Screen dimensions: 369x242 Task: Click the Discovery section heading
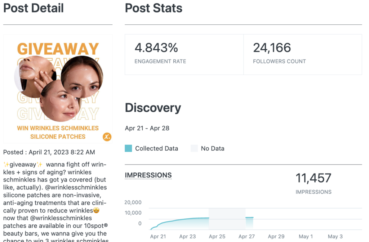pos(153,108)
